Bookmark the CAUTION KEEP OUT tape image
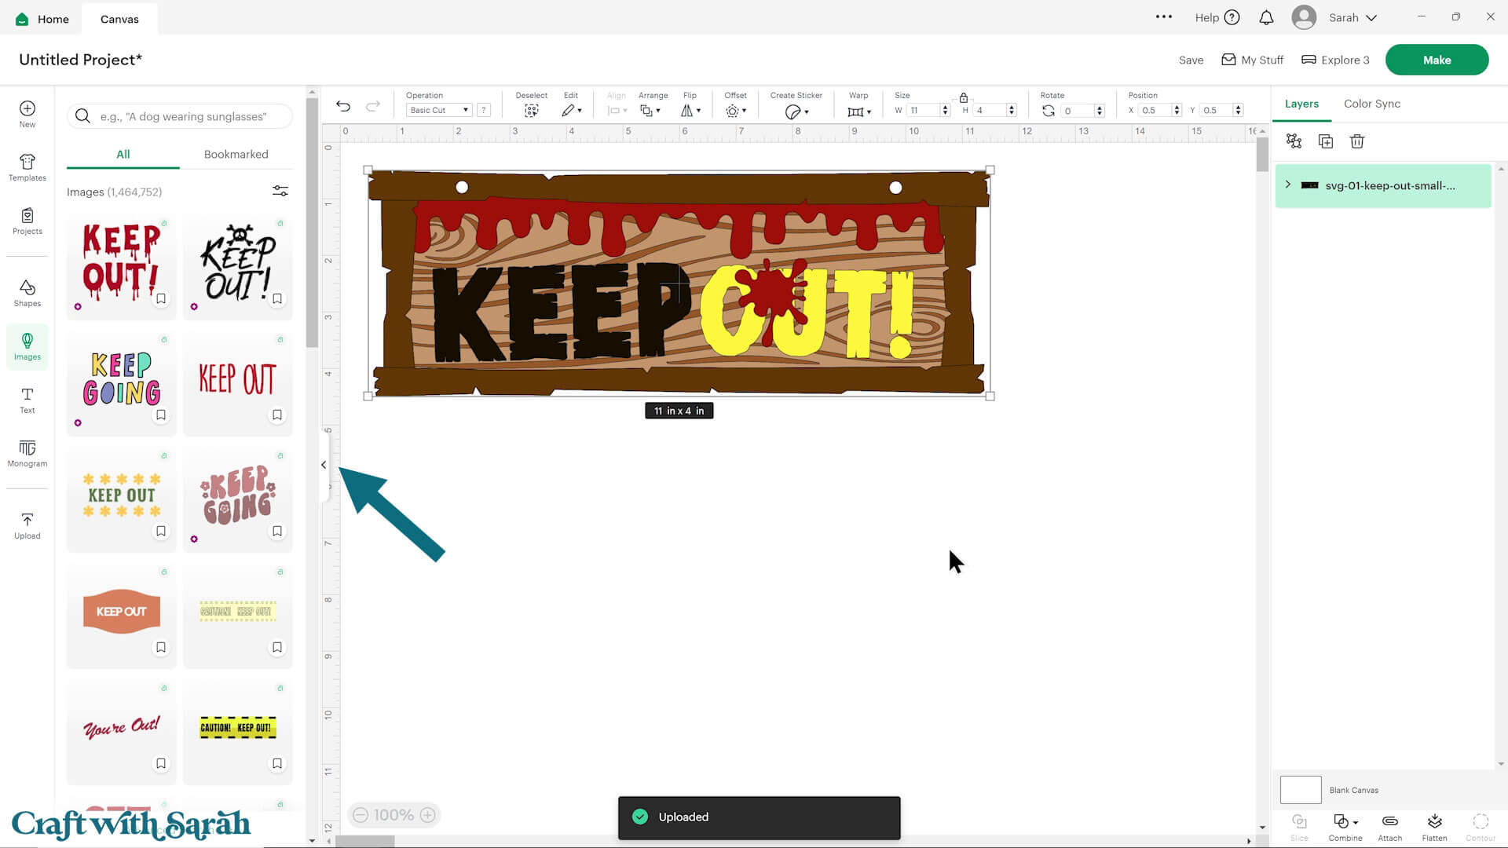The width and height of the screenshot is (1508, 848). pos(277,763)
